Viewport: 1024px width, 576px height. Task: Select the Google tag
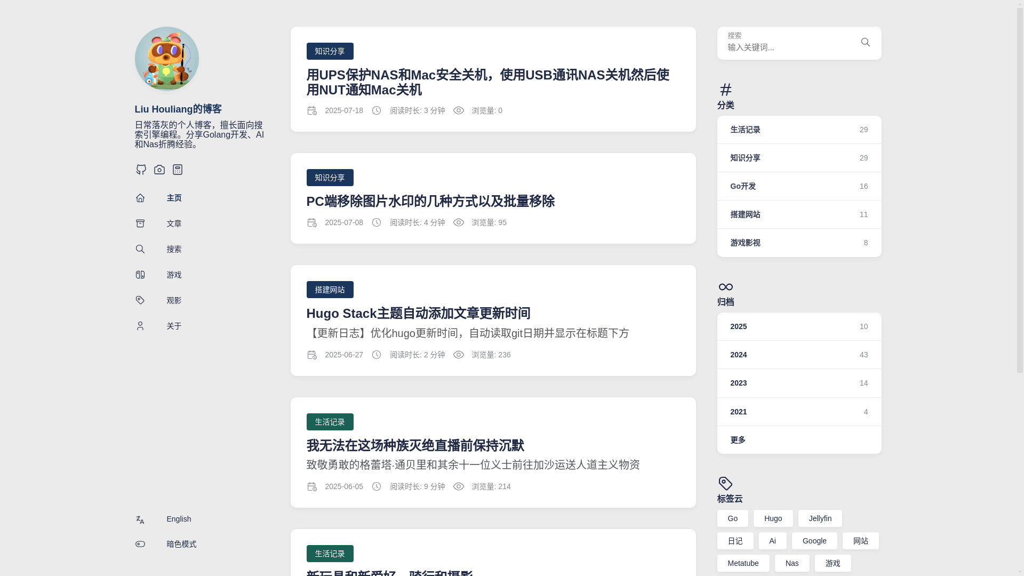(x=814, y=541)
